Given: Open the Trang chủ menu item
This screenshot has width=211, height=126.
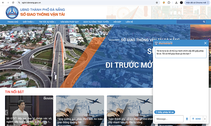Looking at the screenshot, I should click(x=13, y=22).
